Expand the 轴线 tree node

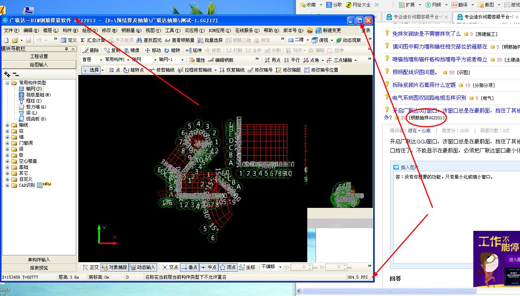[8, 125]
